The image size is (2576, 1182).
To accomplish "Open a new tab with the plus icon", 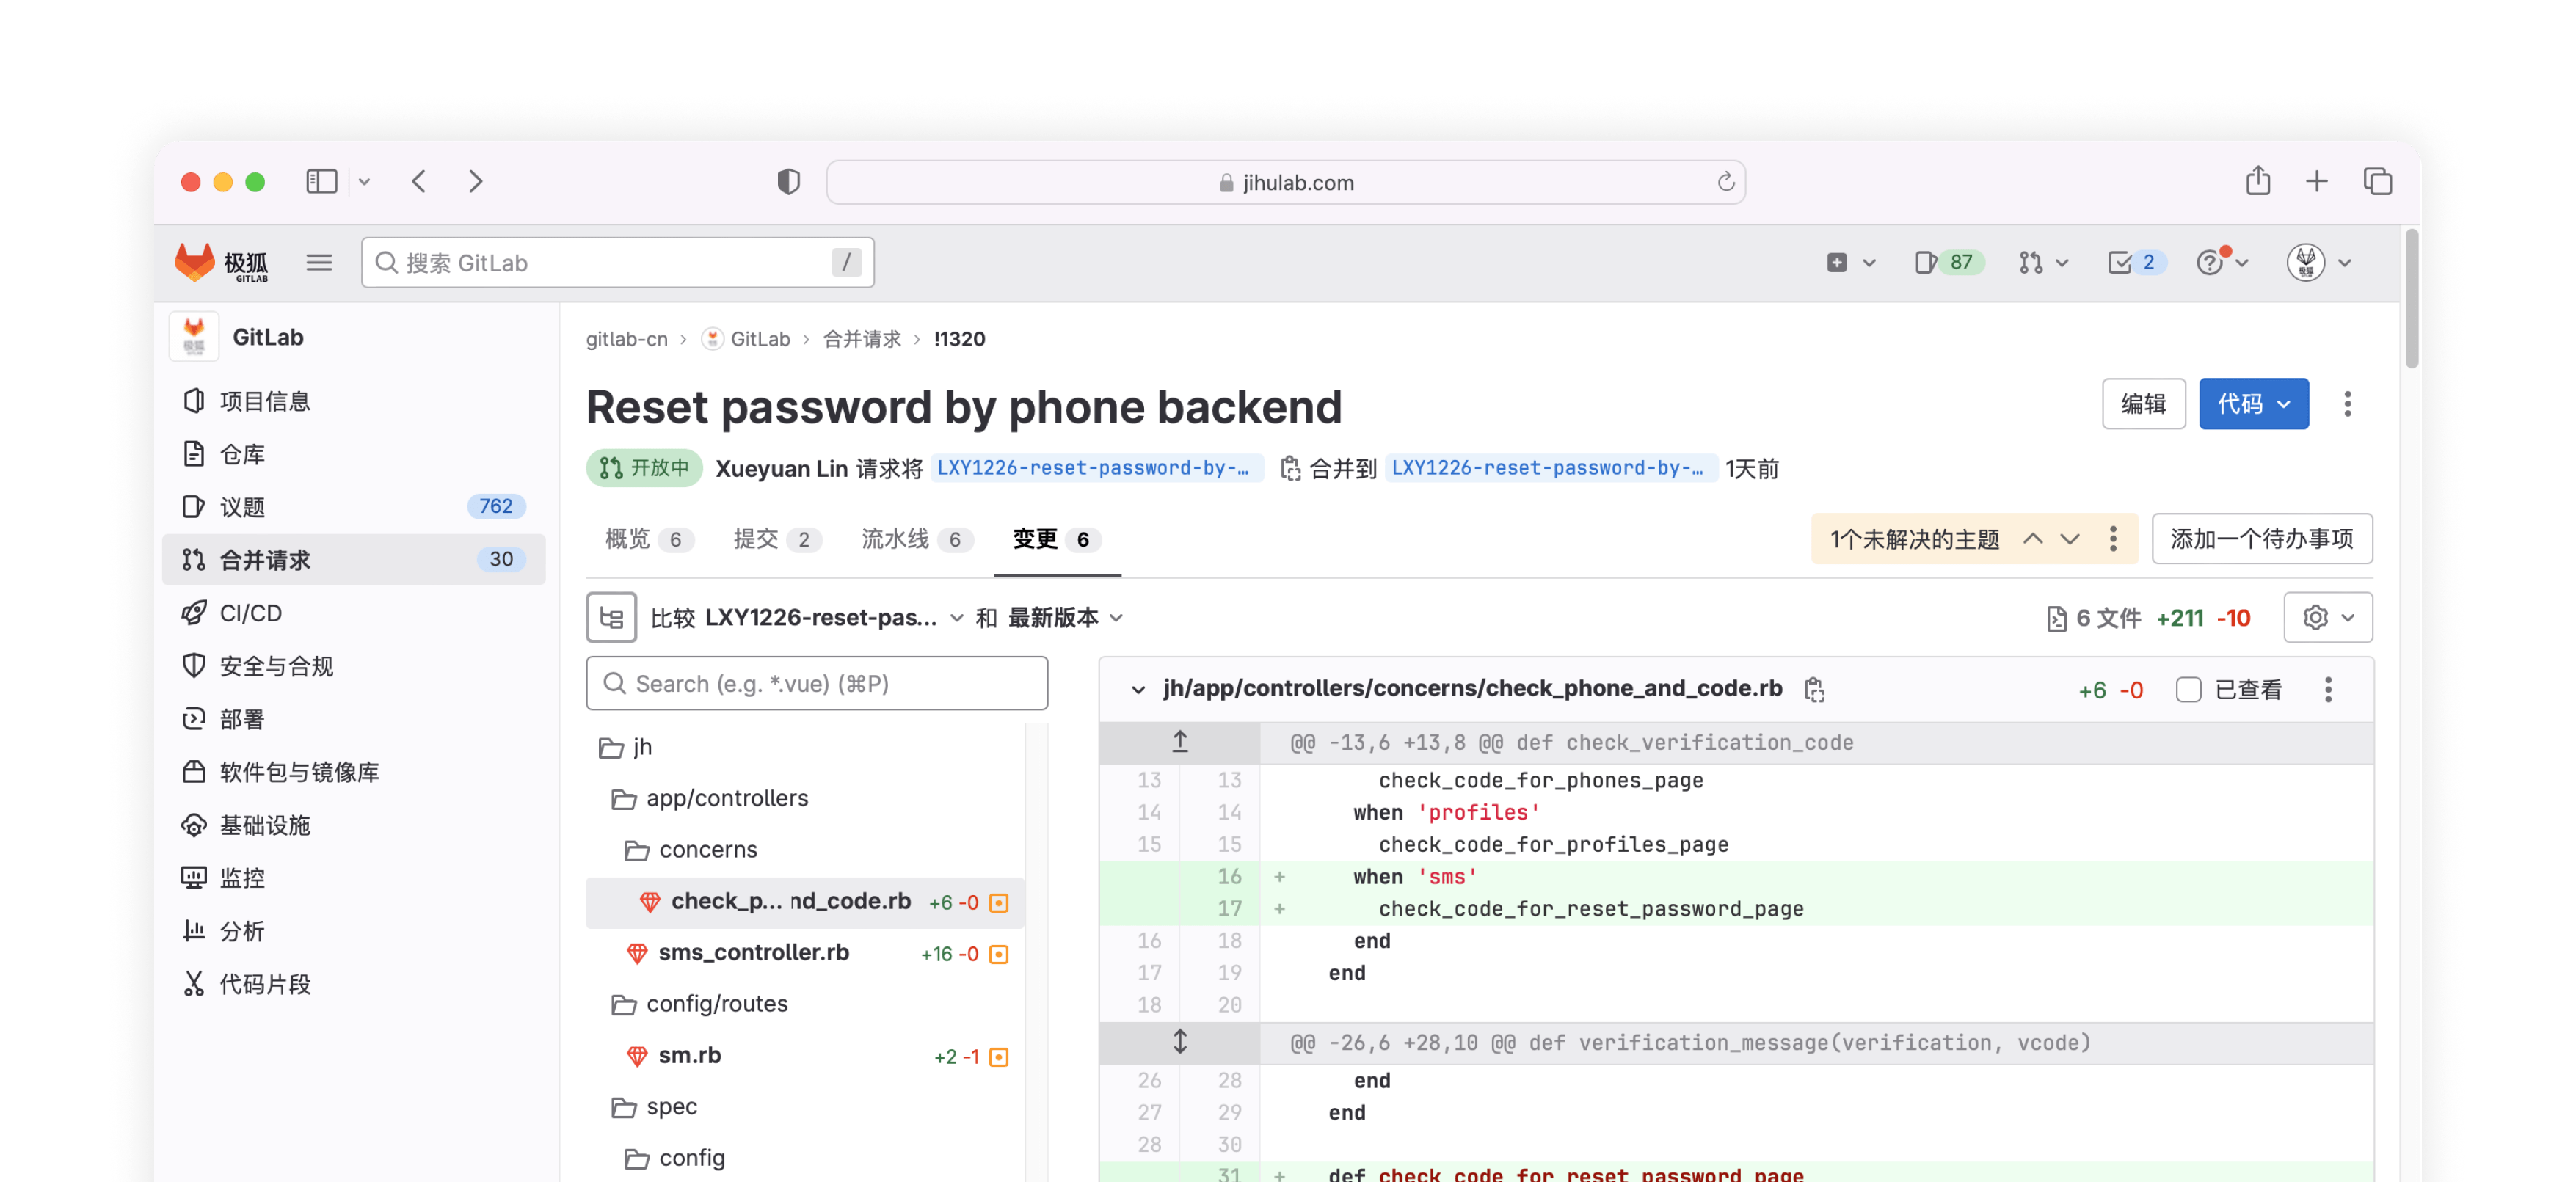I will click(2316, 181).
